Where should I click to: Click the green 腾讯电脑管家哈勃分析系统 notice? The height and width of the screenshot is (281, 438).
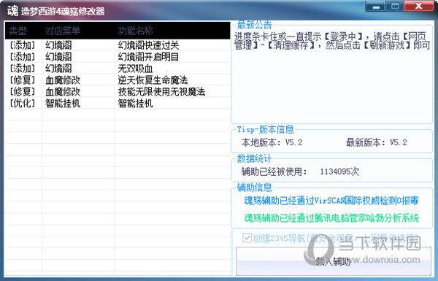(x=331, y=218)
